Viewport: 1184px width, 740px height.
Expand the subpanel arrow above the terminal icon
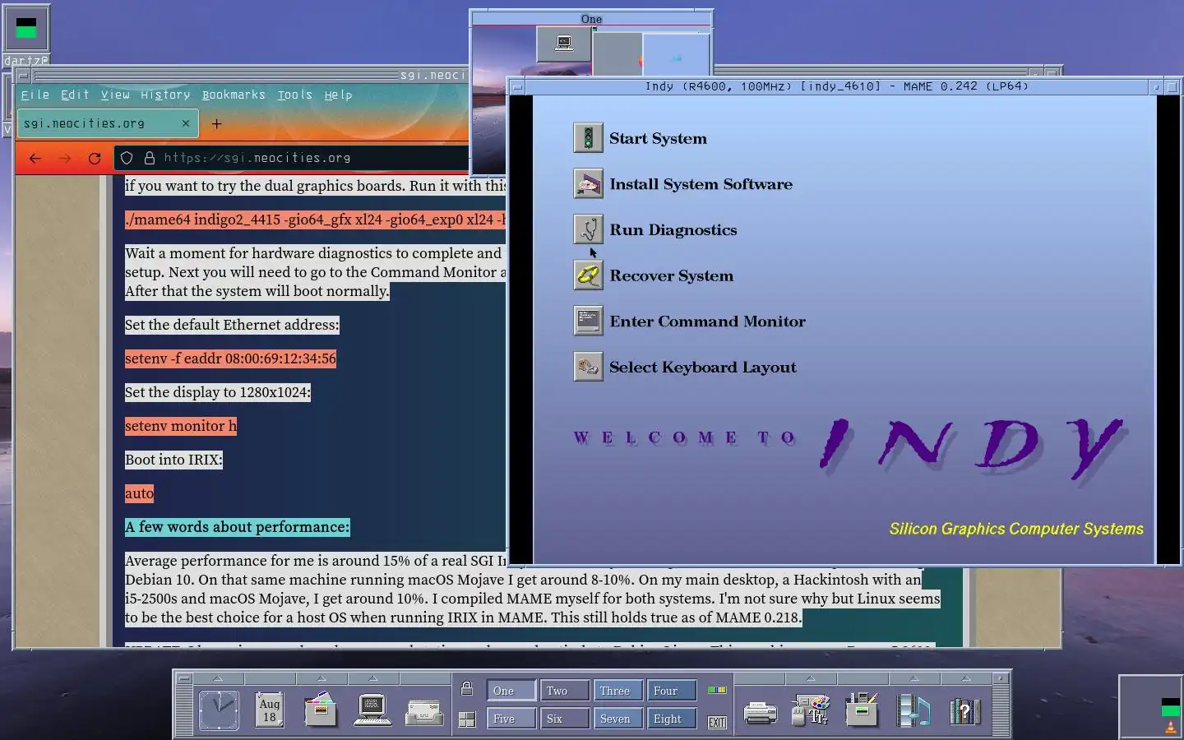372,678
